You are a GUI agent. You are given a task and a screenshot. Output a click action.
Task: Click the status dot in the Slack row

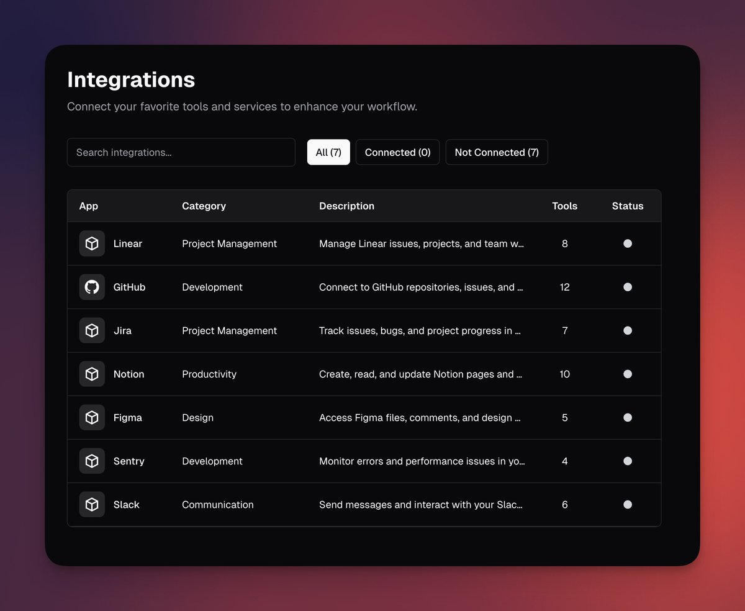(628, 504)
